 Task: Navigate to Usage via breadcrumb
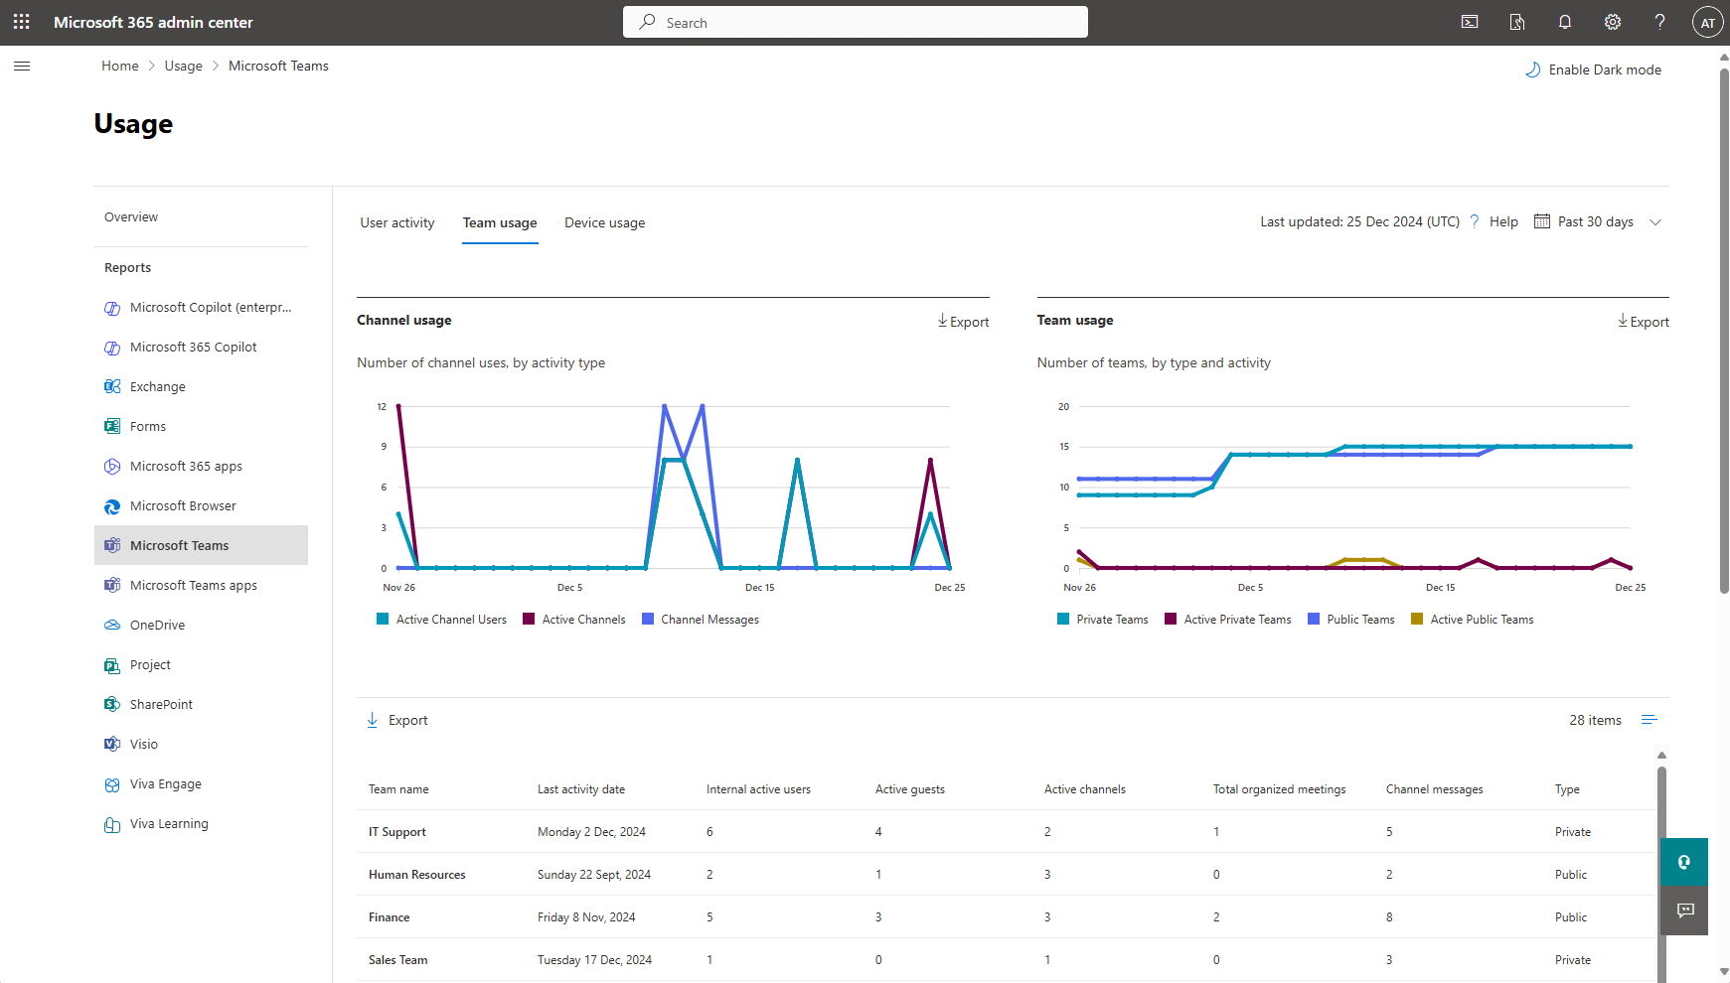183,66
